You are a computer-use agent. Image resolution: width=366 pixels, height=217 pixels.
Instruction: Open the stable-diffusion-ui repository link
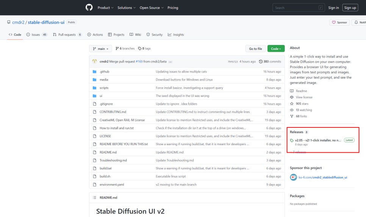[x=46, y=22]
